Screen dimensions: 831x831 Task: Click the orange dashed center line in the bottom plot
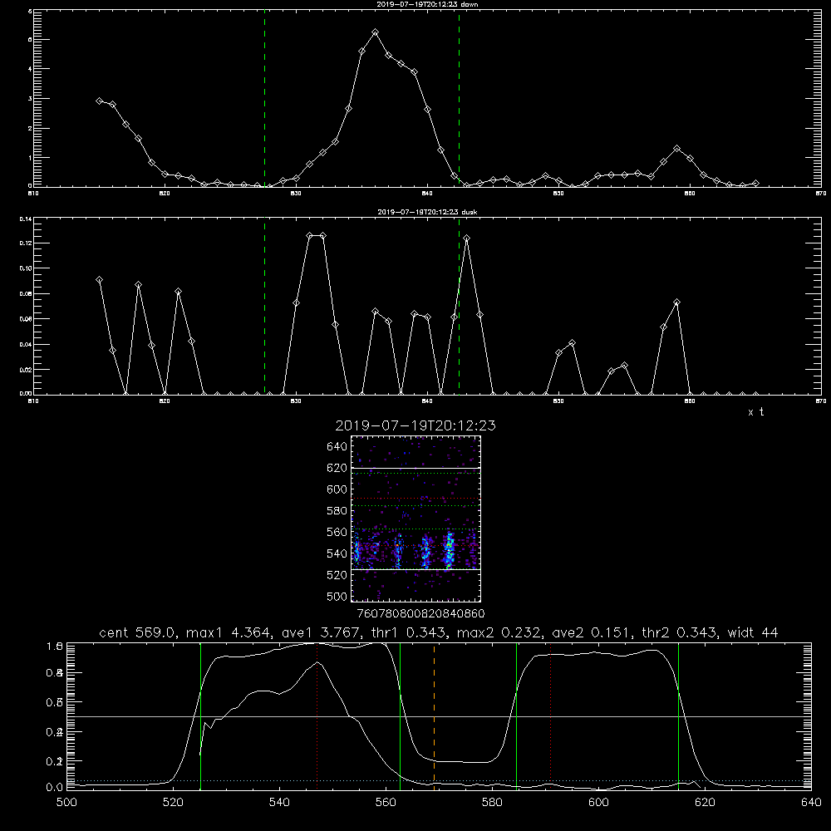pyautogui.click(x=434, y=715)
